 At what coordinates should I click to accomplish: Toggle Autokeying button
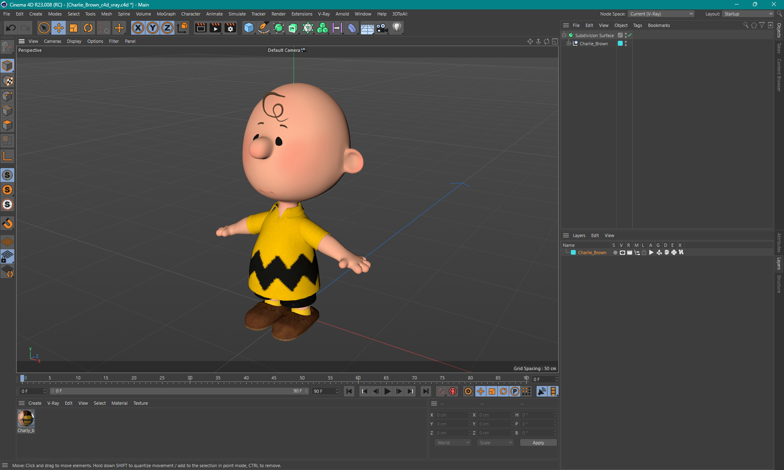(453, 391)
